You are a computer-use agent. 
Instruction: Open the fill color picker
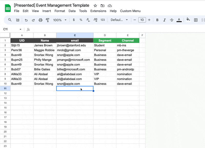pyautogui.click(x=188, y=20)
